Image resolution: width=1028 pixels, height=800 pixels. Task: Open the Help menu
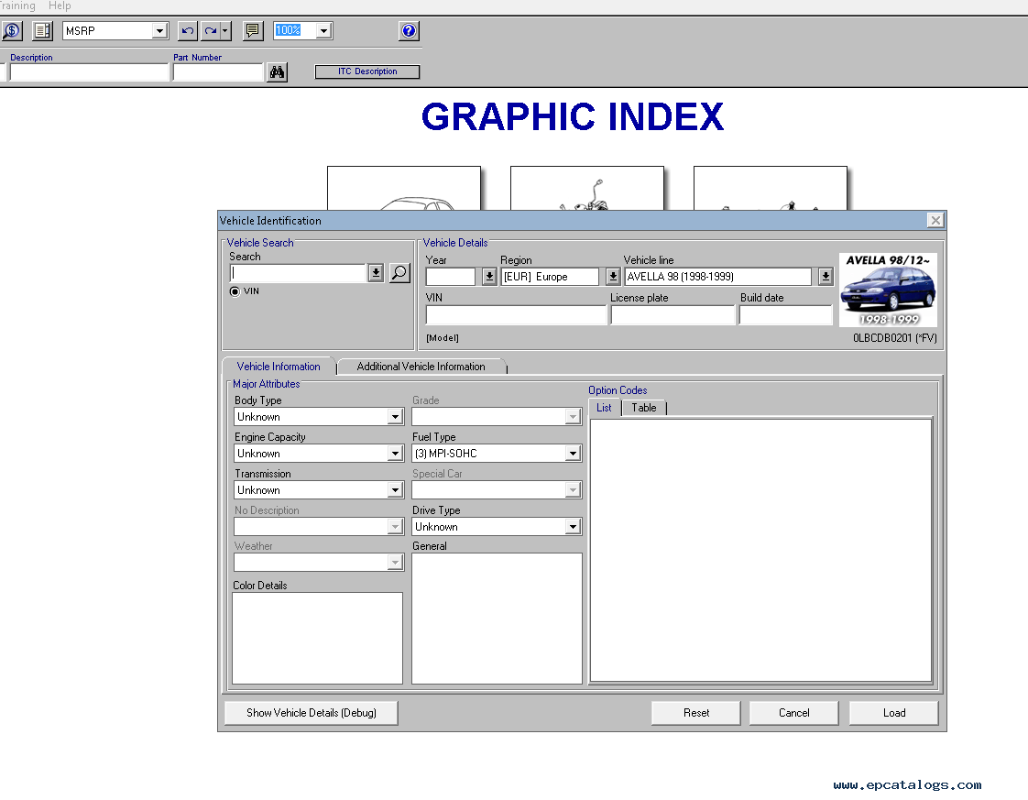point(60,5)
